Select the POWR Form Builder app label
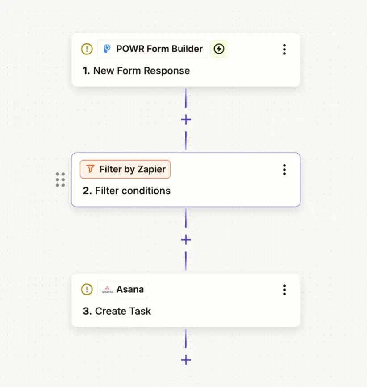367x387 pixels. [159, 49]
